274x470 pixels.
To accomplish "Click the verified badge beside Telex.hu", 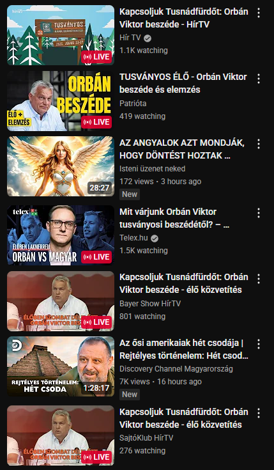I will (154, 239).
